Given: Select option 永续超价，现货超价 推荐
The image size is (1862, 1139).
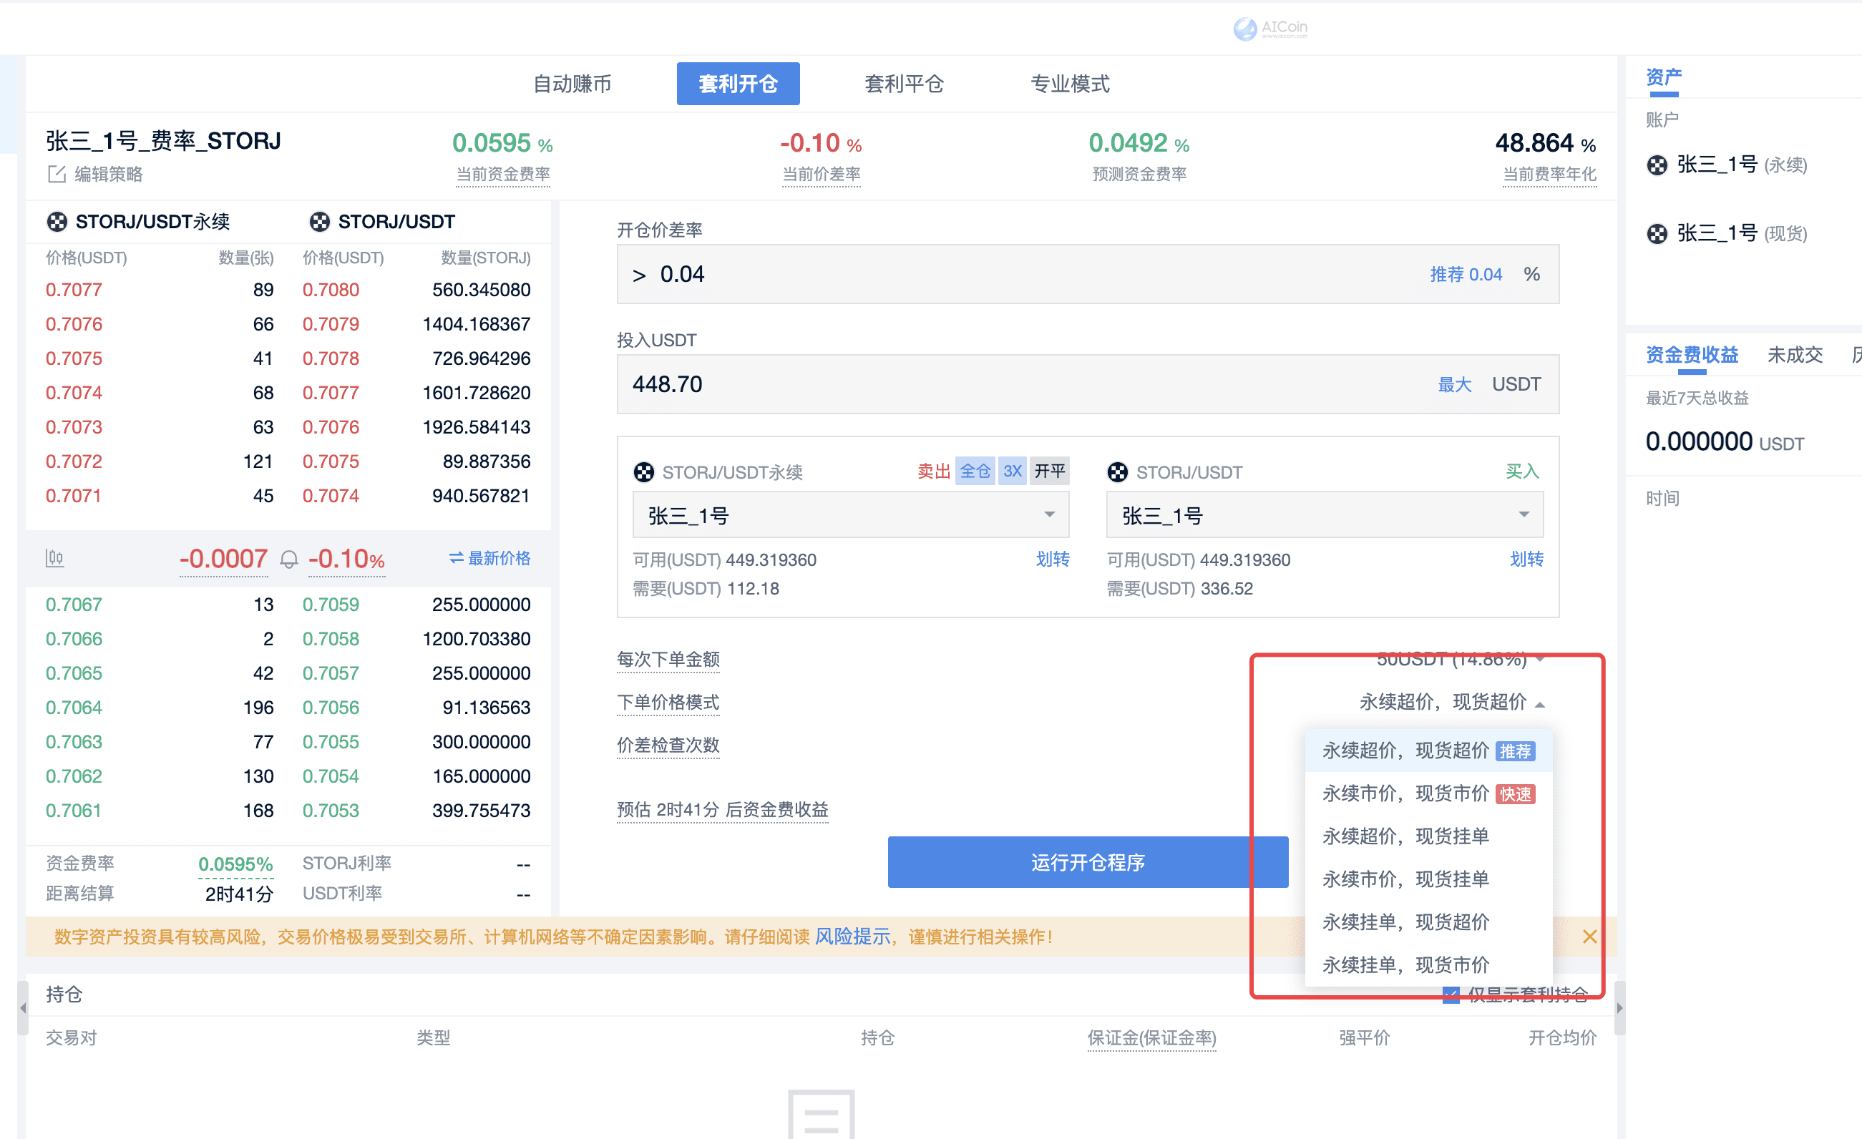Looking at the screenshot, I should click(1428, 751).
